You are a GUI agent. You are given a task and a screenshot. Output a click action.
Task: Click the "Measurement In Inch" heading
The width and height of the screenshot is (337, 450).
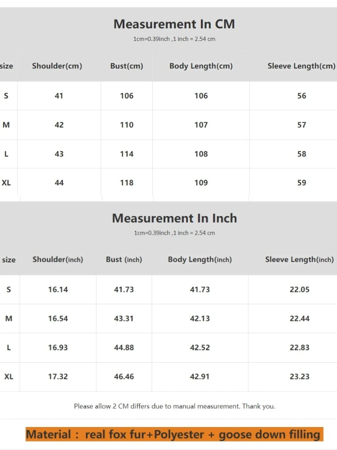click(x=174, y=218)
